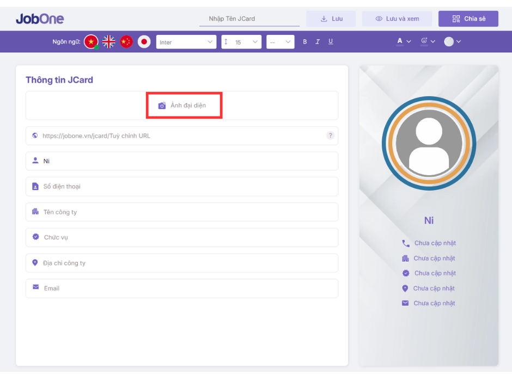This screenshot has height=381, width=512.
Task: Click the name Ni in preview card
Action: [x=429, y=220]
